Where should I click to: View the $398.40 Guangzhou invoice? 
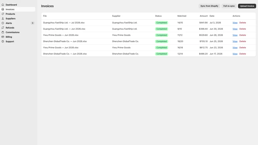(235, 29)
